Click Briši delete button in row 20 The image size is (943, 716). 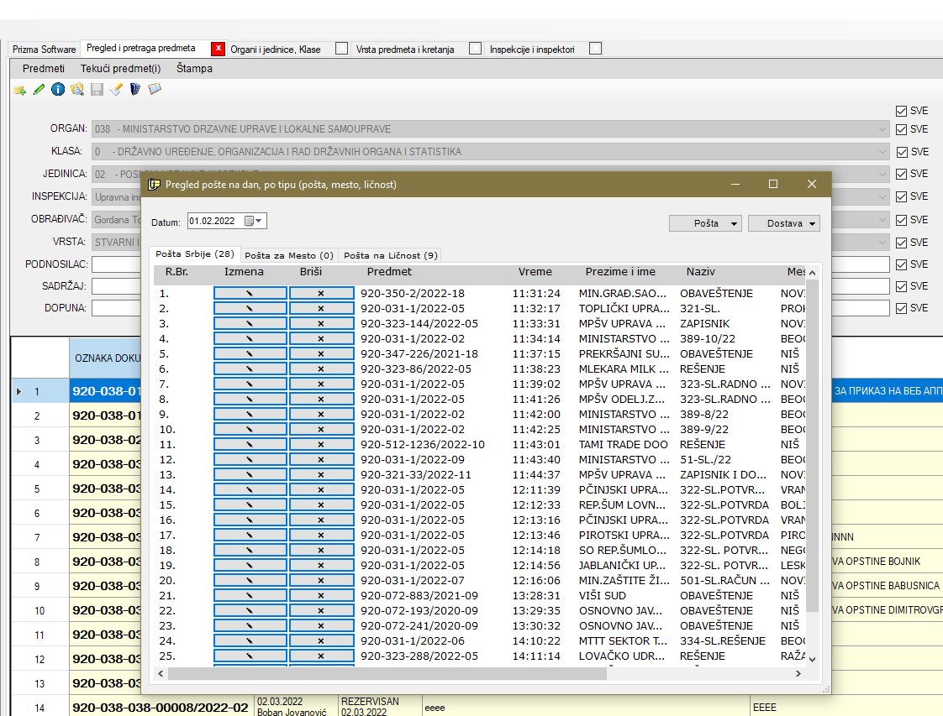pyautogui.click(x=321, y=580)
